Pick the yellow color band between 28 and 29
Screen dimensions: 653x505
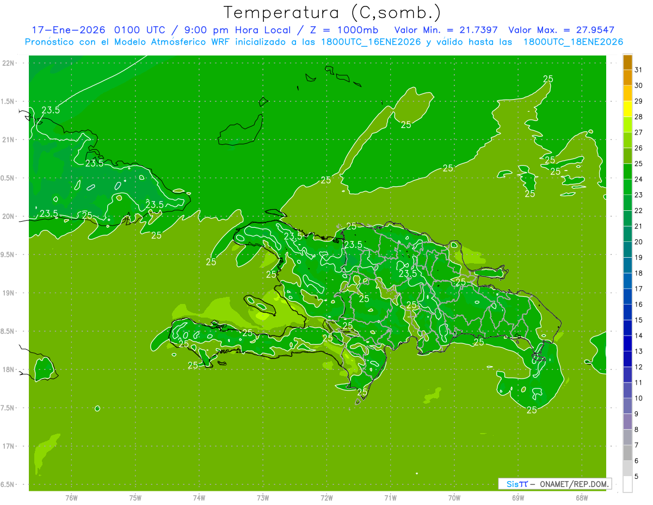pos(627,109)
